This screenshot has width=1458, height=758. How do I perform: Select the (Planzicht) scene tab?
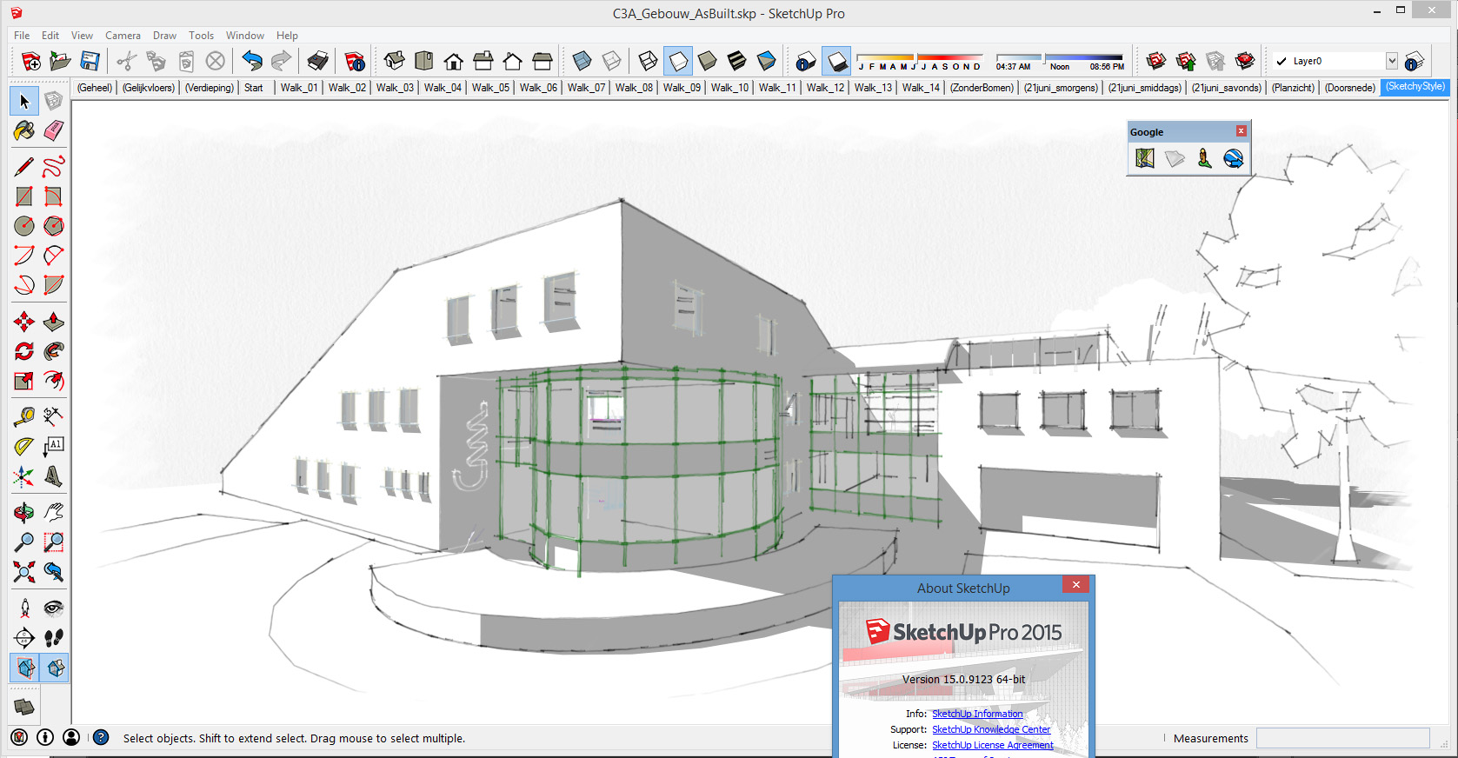click(x=1293, y=88)
